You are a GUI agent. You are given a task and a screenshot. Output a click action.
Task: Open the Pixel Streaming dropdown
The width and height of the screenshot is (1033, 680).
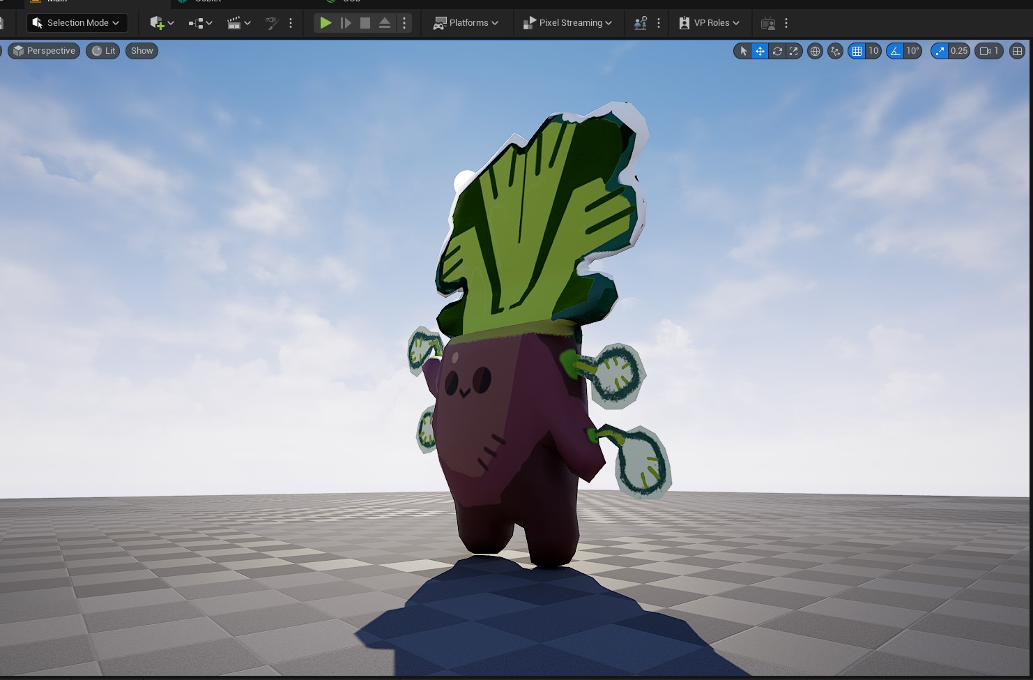[x=567, y=23]
